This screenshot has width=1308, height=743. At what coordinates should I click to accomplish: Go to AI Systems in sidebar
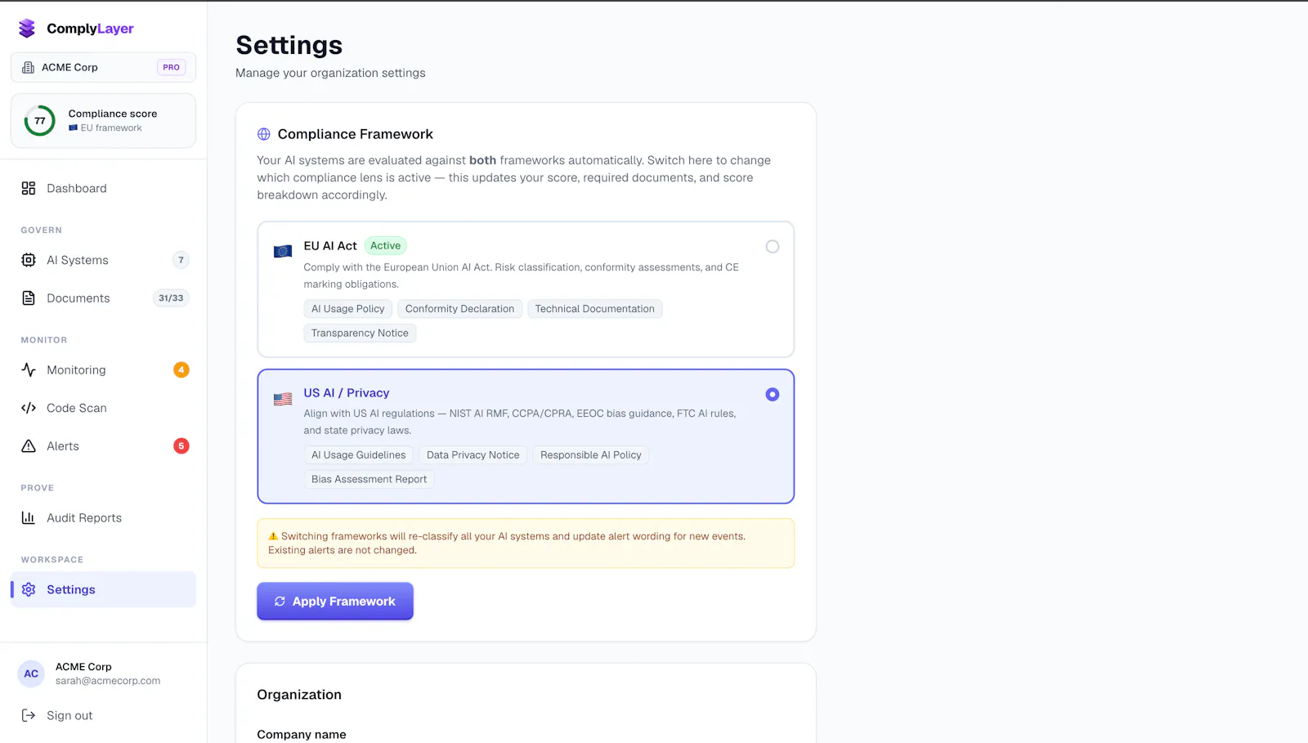pos(103,260)
